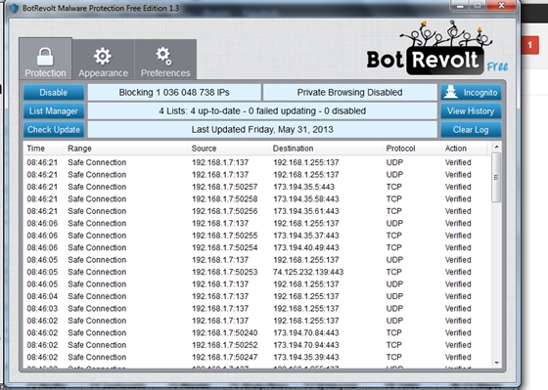This screenshot has width=548, height=390.
Task: Sort log by Protocol column header
Action: pos(411,149)
